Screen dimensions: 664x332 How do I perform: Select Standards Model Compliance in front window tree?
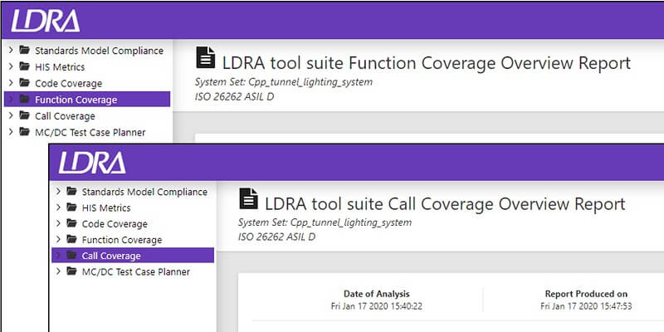click(144, 192)
